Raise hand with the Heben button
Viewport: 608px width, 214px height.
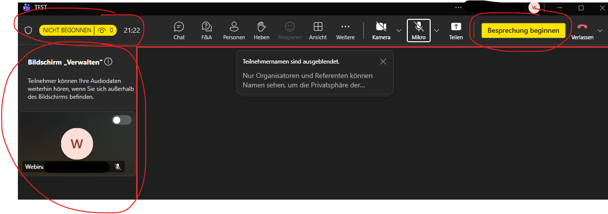(x=261, y=30)
